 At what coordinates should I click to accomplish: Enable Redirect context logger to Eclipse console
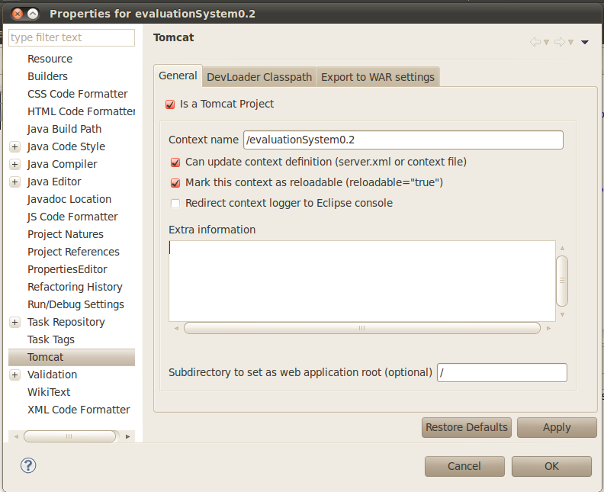coord(175,204)
